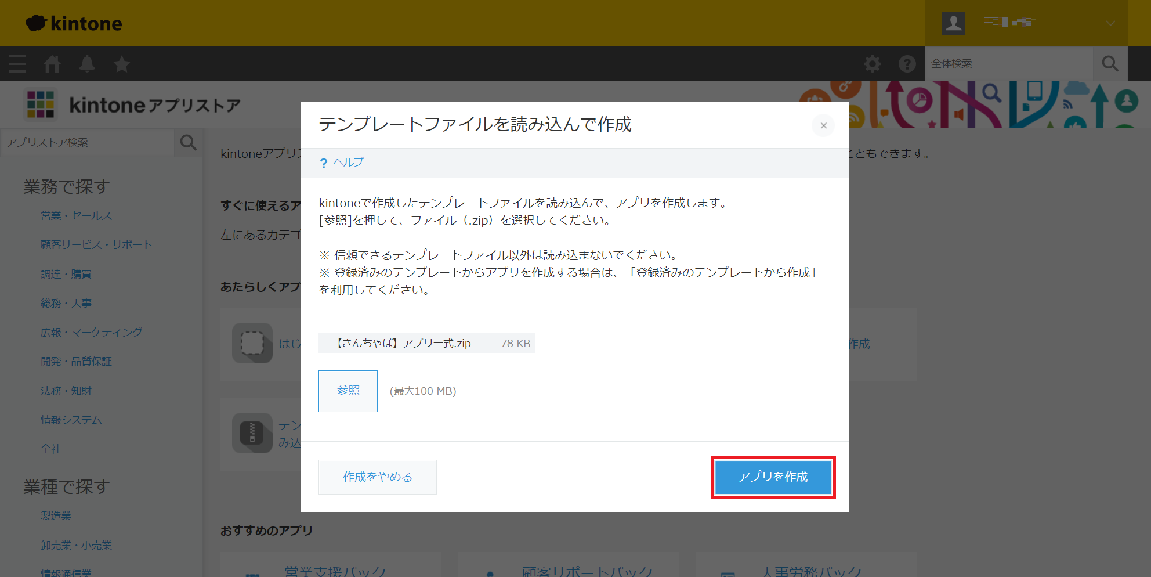Focus the 全体検索 search field
Image resolution: width=1151 pixels, height=577 pixels.
(1008, 64)
